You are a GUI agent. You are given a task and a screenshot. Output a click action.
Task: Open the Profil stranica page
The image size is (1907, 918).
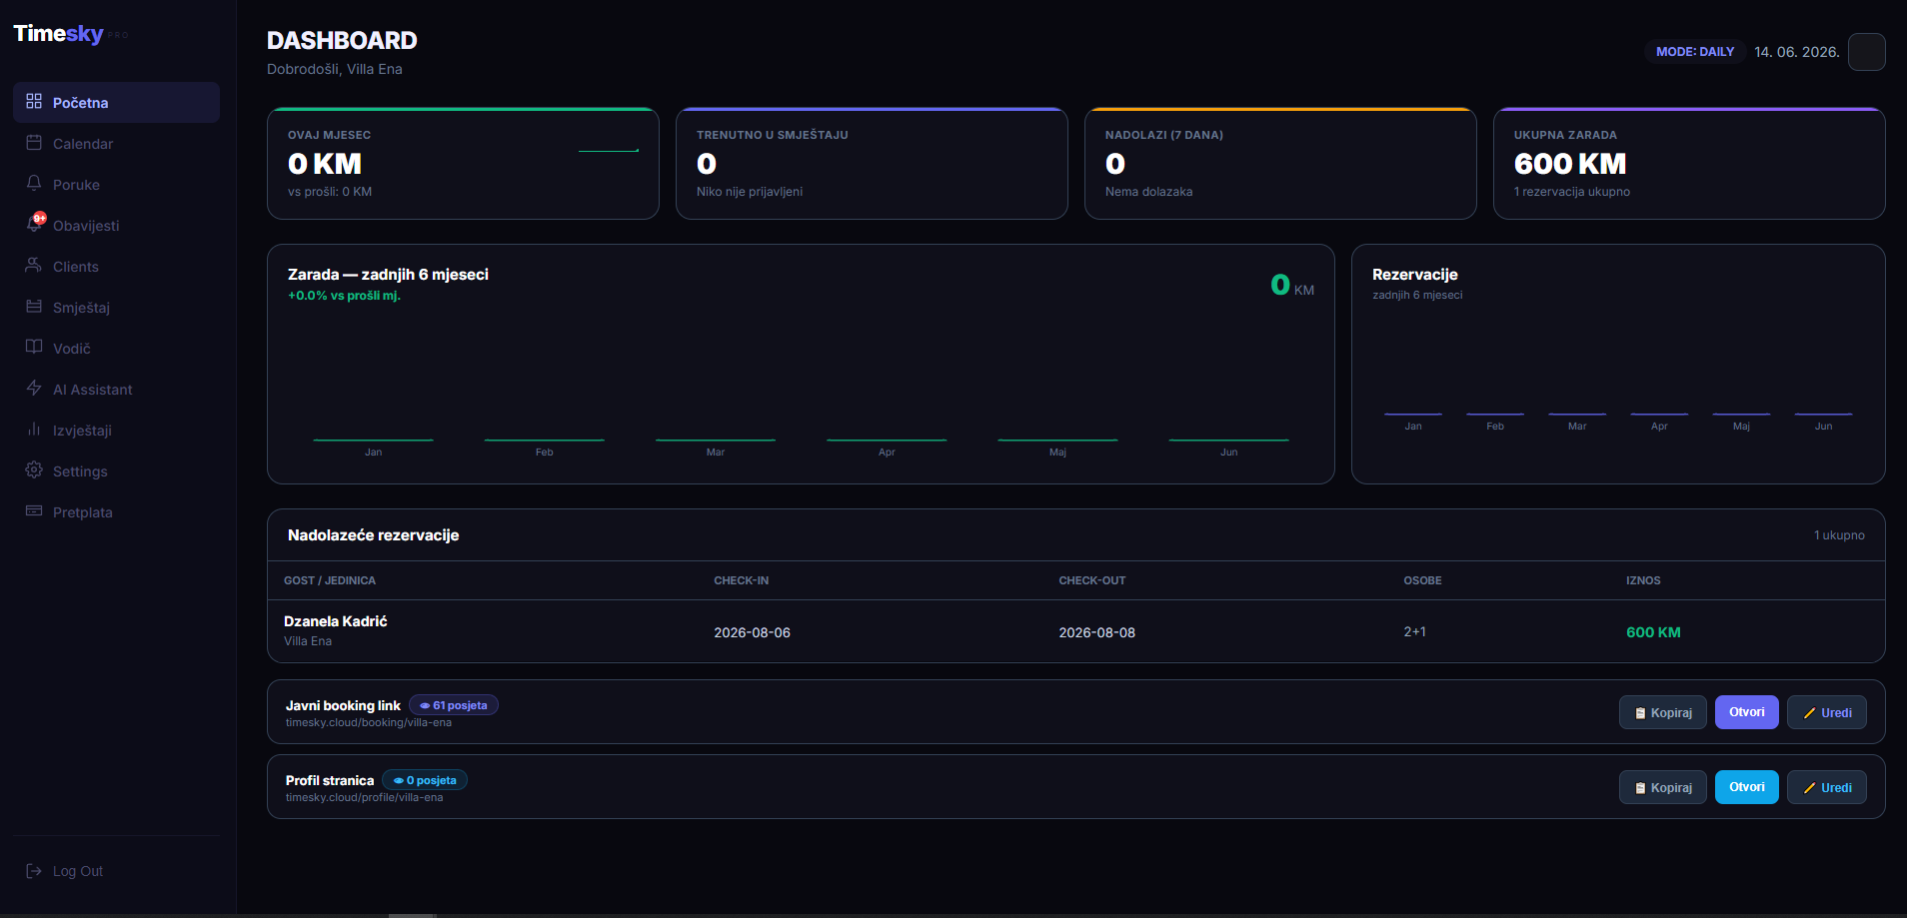click(1746, 787)
